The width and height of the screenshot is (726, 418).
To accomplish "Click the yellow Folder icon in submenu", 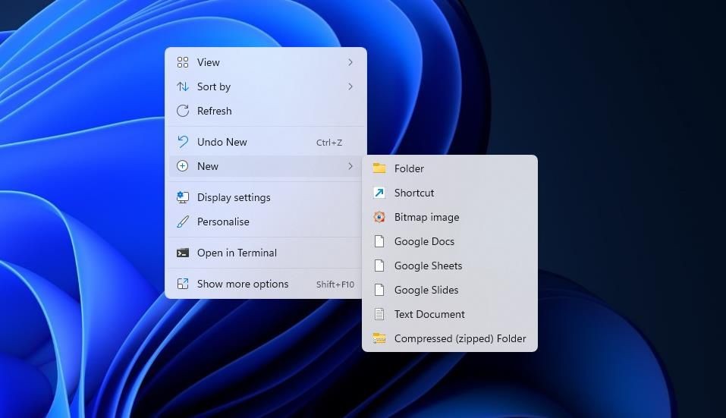I will (x=379, y=168).
